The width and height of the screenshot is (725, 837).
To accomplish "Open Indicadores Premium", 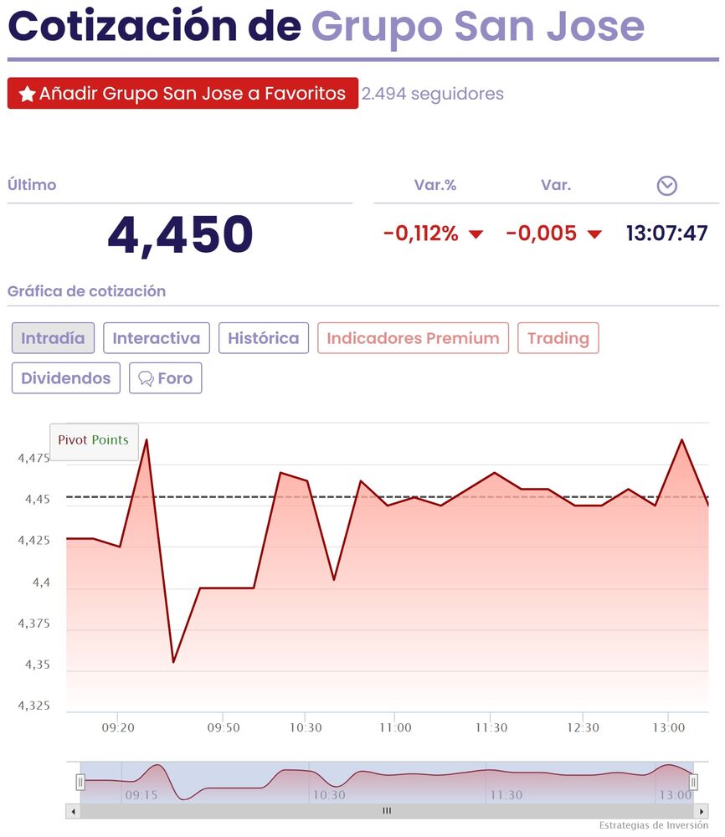I will 413,338.
